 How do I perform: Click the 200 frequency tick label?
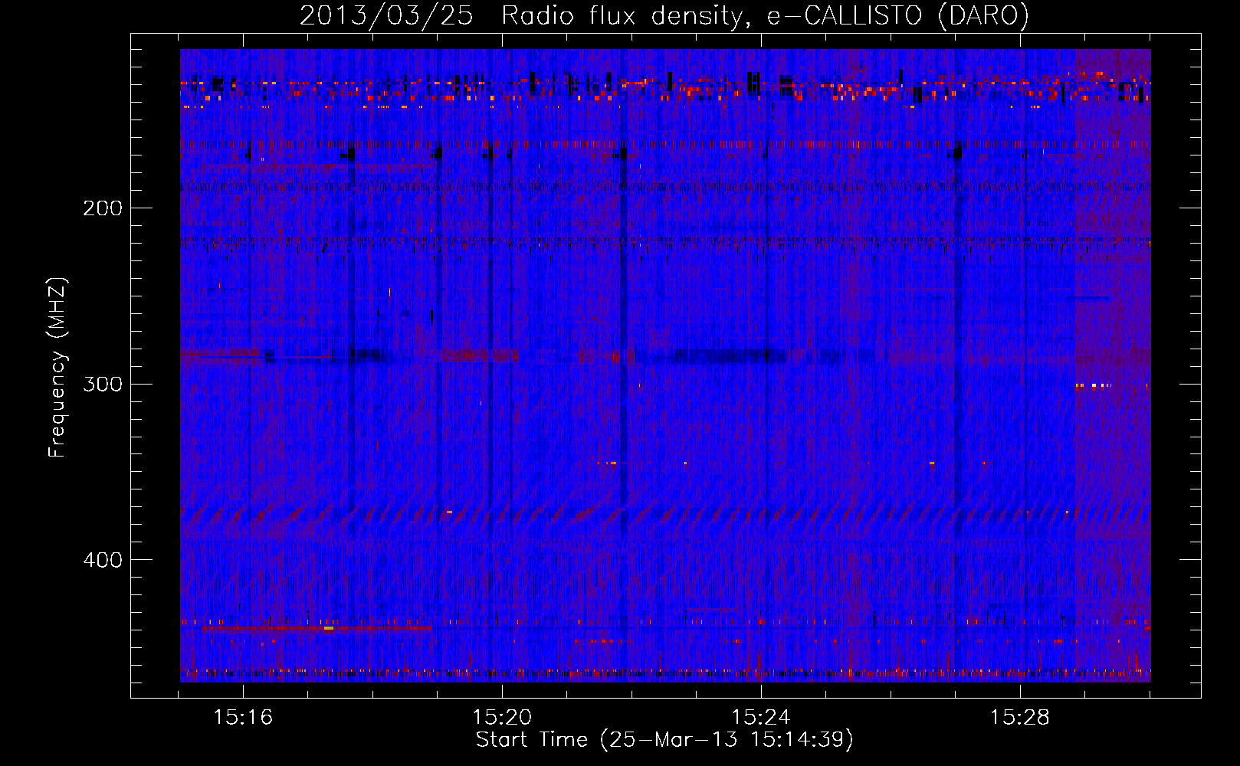click(103, 208)
